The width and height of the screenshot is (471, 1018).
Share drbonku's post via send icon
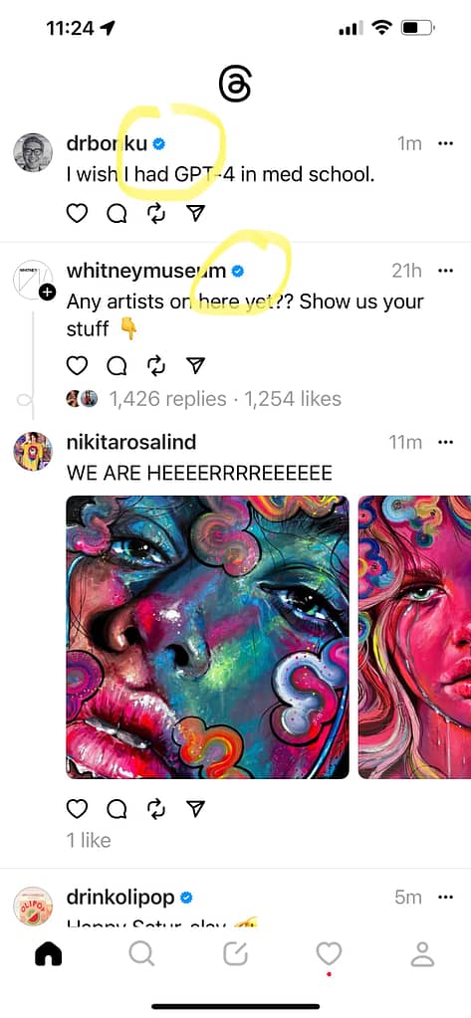point(195,214)
